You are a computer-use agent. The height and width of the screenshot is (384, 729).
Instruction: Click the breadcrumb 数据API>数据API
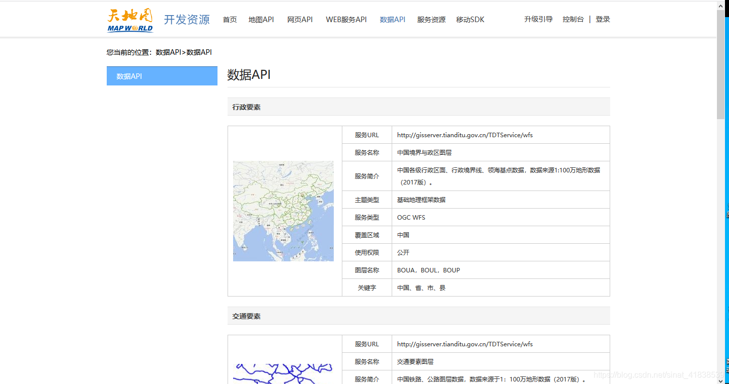[x=184, y=52]
